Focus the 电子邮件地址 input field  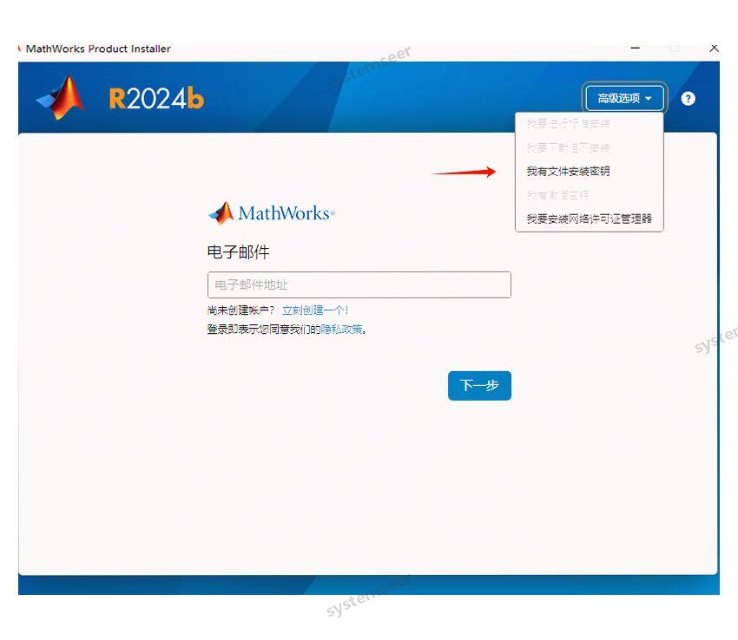359,284
